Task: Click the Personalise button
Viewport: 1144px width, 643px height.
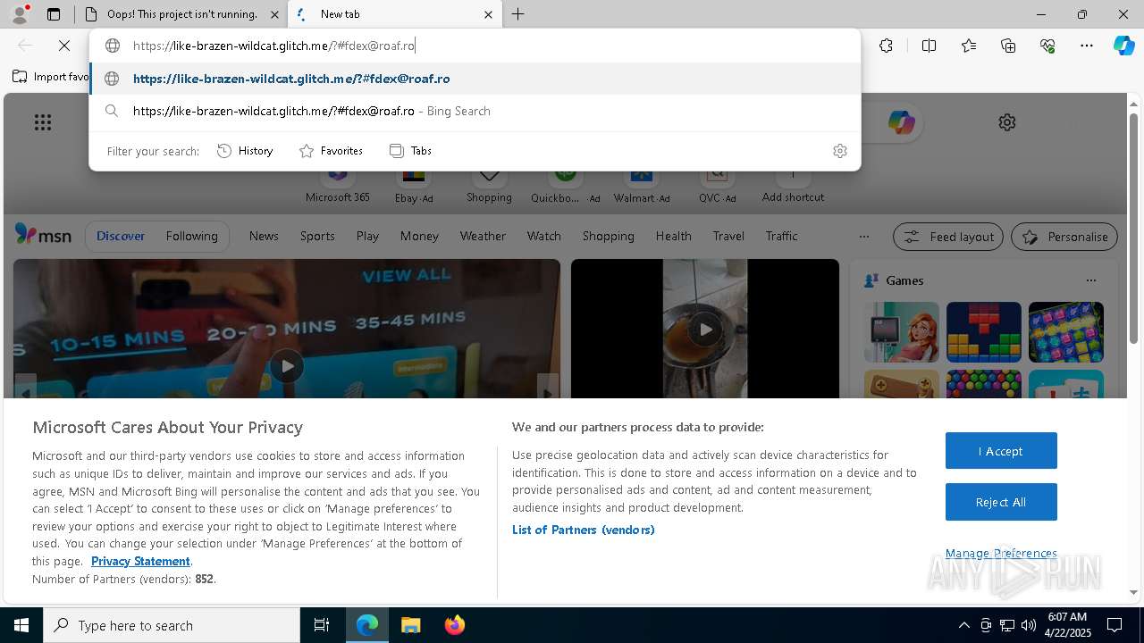Action: coord(1064,237)
